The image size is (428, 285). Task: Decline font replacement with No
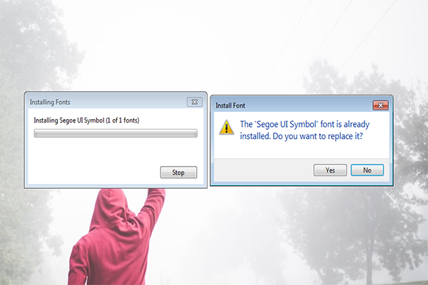coord(367,170)
